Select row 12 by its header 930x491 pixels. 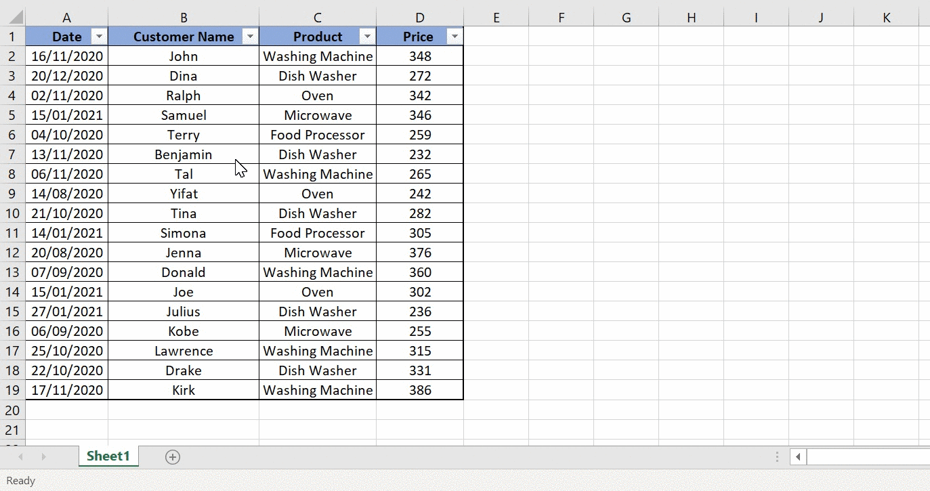click(x=13, y=253)
